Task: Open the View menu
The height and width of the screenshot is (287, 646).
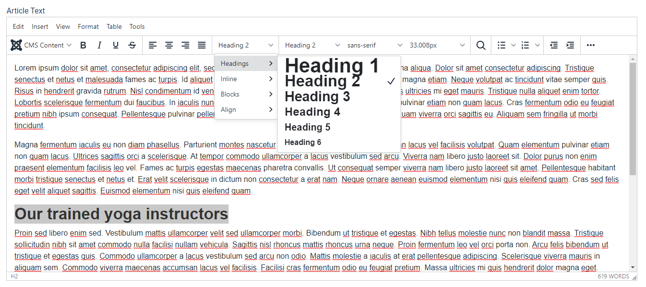Action: [x=63, y=26]
